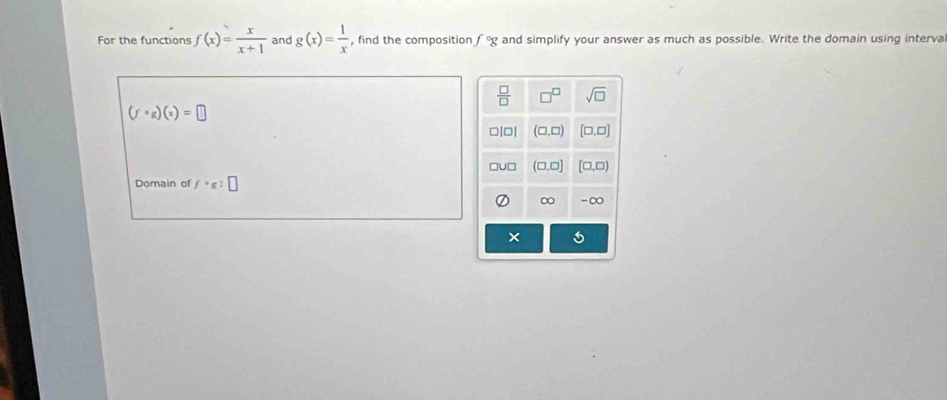Click the Domain of f∘g input box
The width and height of the screenshot is (947, 400).
click(x=233, y=184)
